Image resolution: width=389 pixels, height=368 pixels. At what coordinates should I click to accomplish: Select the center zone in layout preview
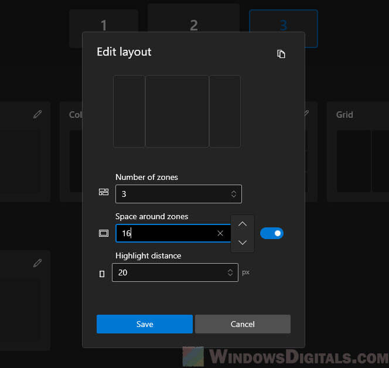pyautogui.click(x=177, y=111)
